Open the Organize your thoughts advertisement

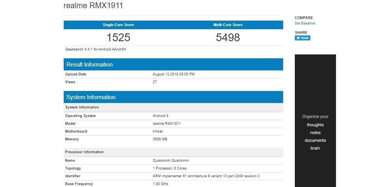[x=315, y=121]
